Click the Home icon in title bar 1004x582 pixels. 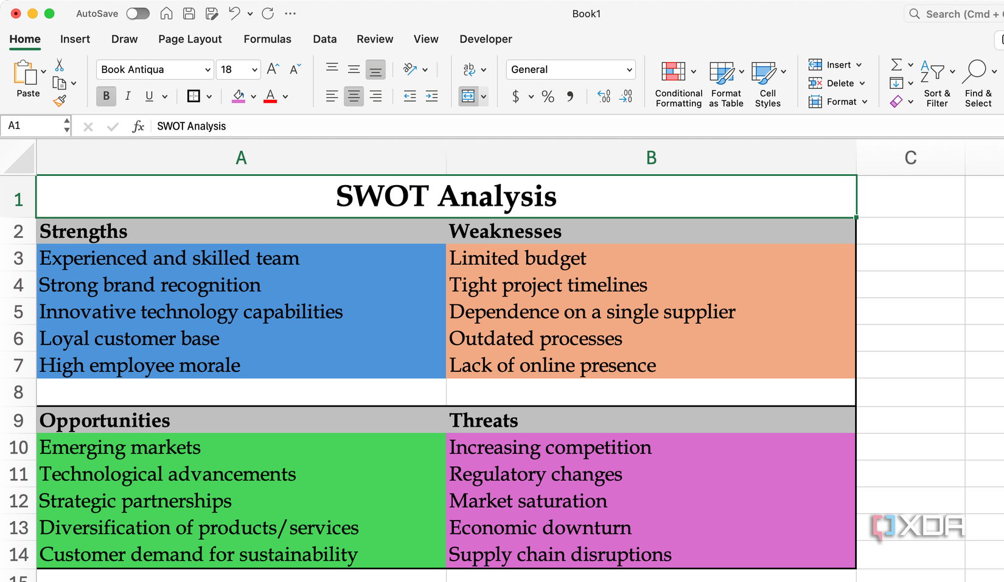[166, 13]
